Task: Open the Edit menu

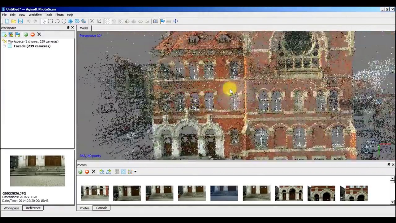Action: (x=13, y=15)
